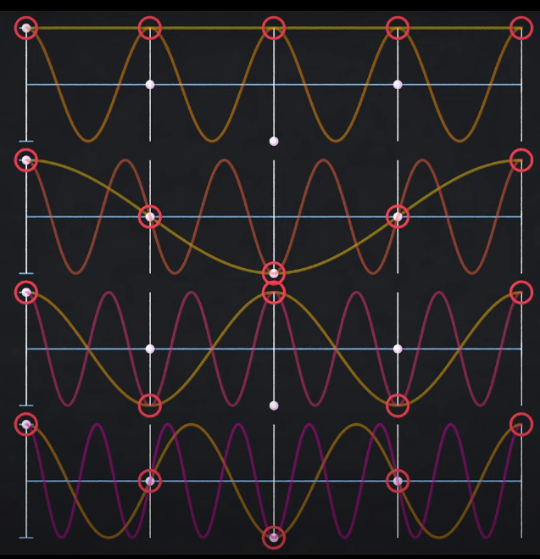Viewport: 540px width, 559px height.
Task: Click the top-left red circle in second row
Action: pyautogui.click(x=26, y=159)
